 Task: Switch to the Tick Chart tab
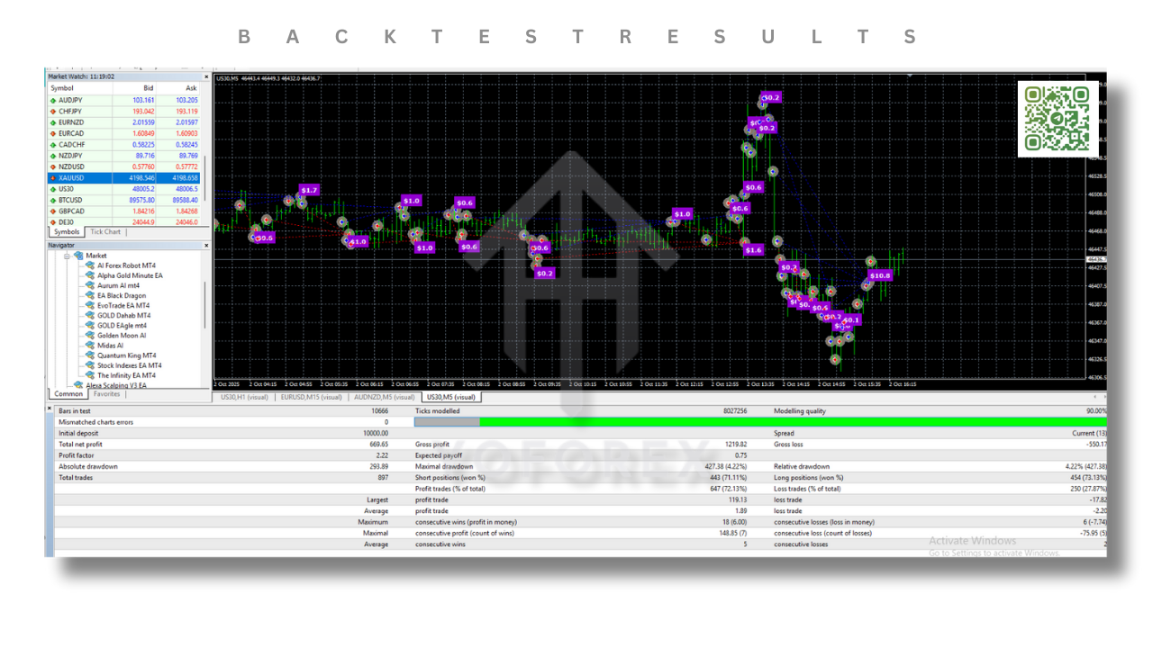pyautogui.click(x=105, y=232)
